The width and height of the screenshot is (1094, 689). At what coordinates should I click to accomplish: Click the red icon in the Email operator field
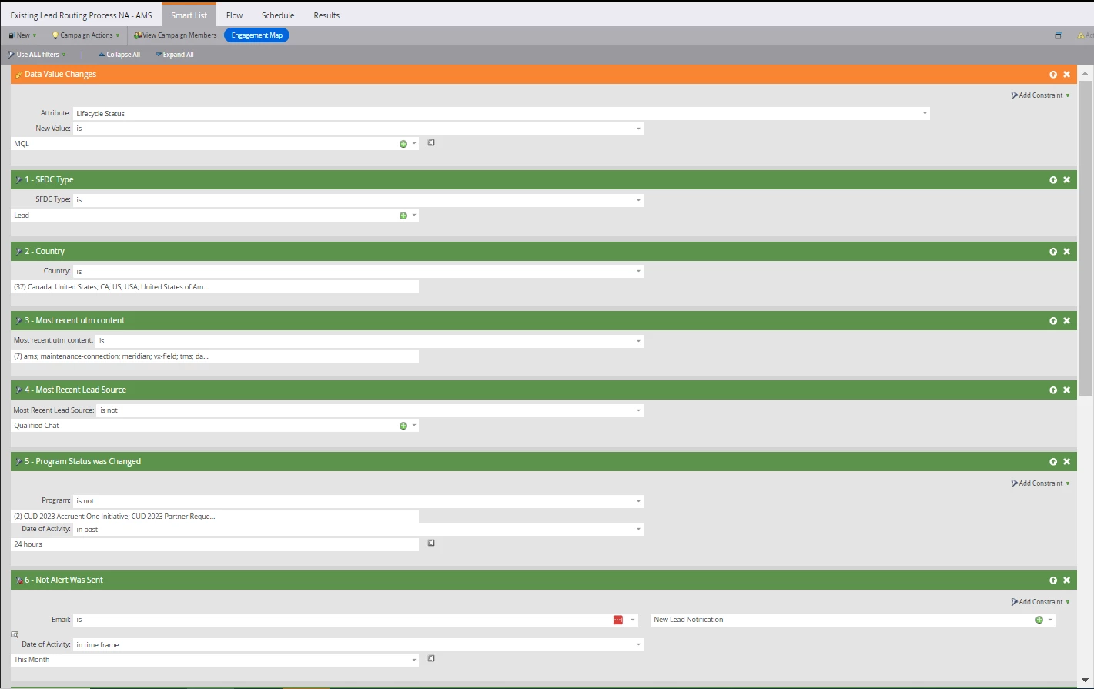(617, 620)
